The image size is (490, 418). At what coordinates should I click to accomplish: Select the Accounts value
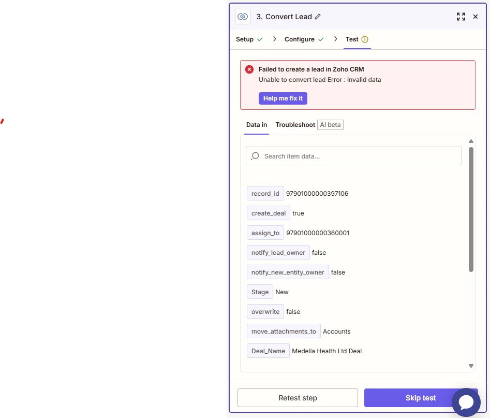pos(336,331)
